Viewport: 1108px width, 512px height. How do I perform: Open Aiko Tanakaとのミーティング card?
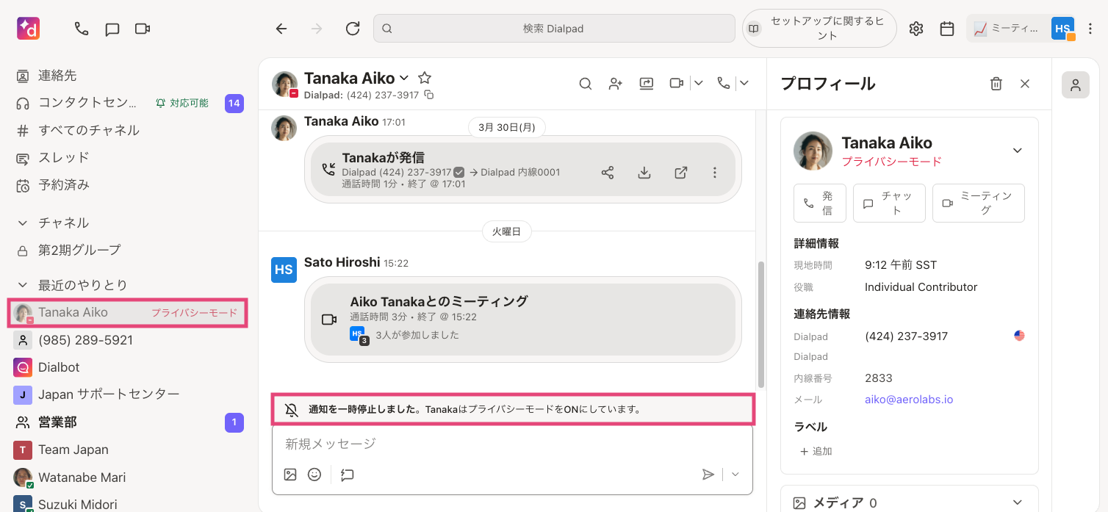523,320
